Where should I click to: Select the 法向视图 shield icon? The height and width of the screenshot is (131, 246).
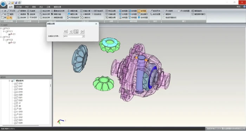(x=139, y=18)
